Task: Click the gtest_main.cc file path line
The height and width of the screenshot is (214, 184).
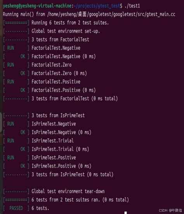Action: tap(89, 14)
